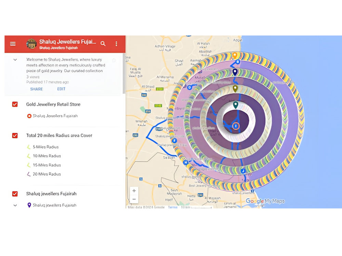The image size is (342, 256).
Task: Click route waypoint marker J on map
Action: click(x=243, y=171)
